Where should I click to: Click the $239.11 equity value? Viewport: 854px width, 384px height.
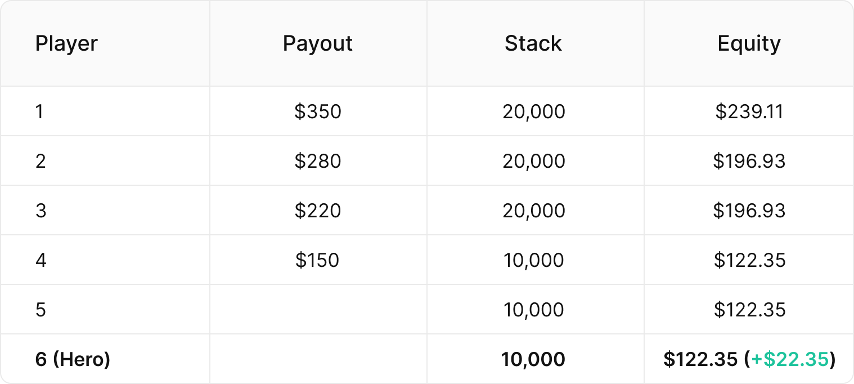click(749, 111)
